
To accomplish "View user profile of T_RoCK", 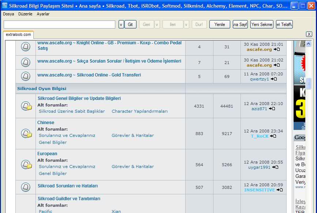I will point(260,136).
